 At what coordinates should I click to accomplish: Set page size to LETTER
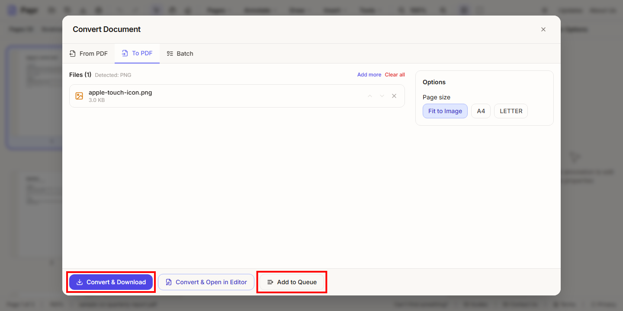[x=511, y=111]
